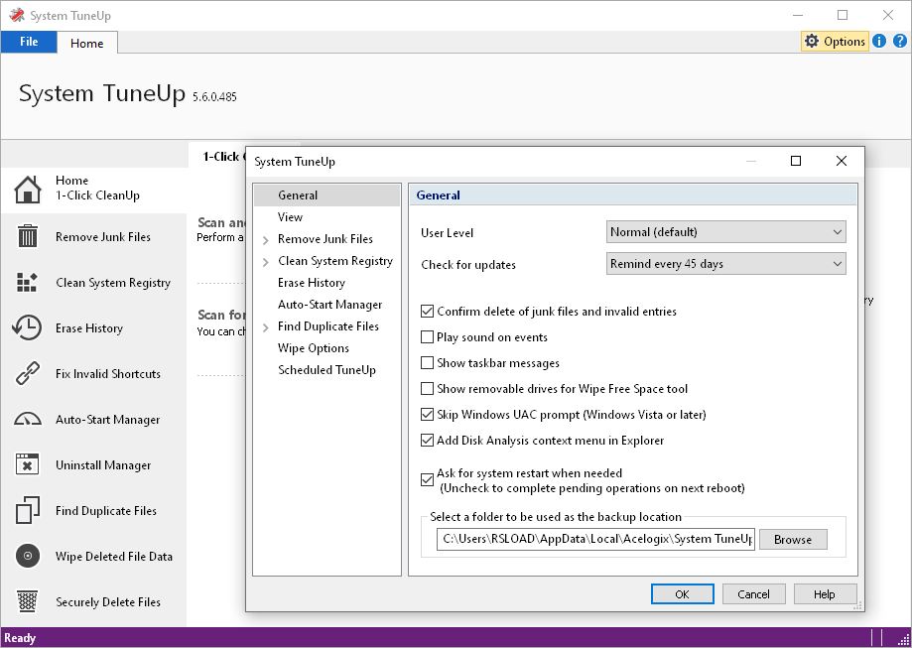Expand Clean System Registry tree node arrow
912x648 pixels.
[266, 262]
